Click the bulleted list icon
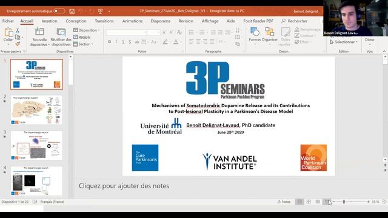 coord(192,32)
